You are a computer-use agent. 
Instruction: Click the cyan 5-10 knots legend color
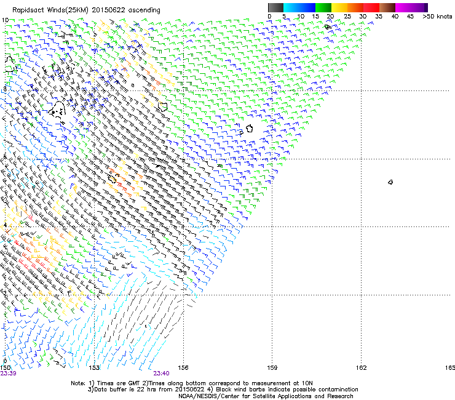(x=291, y=7)
